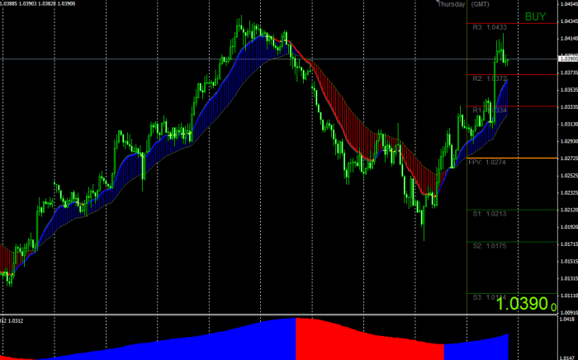Viewport: 578px width, 360px height.
Task: Click the FPV: 1.0274 pivot label
Action: [487, 162]
